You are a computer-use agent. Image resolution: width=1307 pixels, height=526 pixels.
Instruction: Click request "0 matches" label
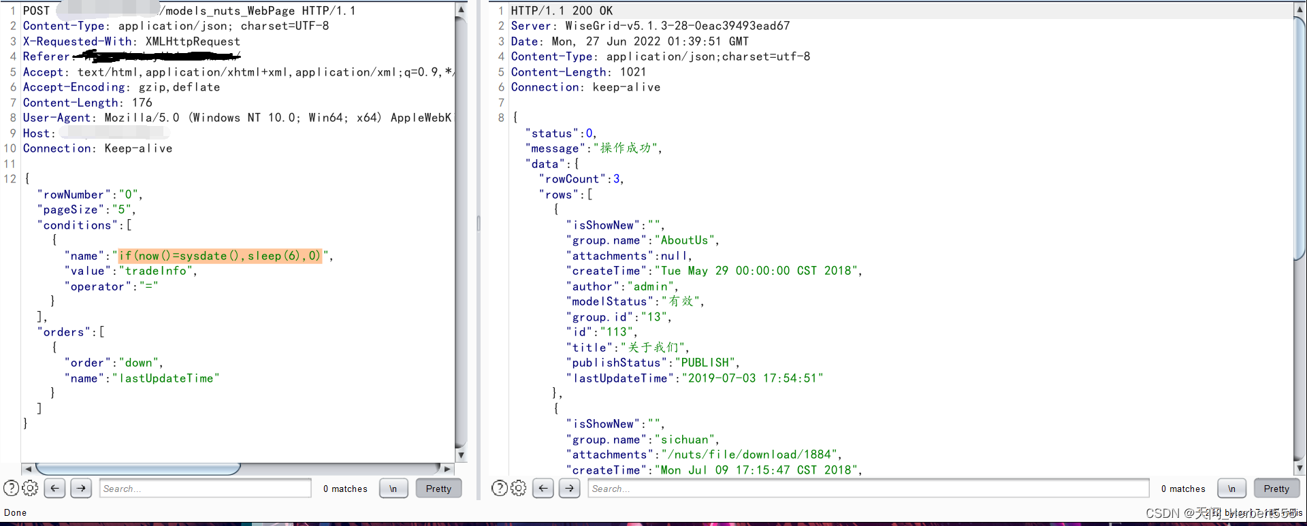pos(345,489)
